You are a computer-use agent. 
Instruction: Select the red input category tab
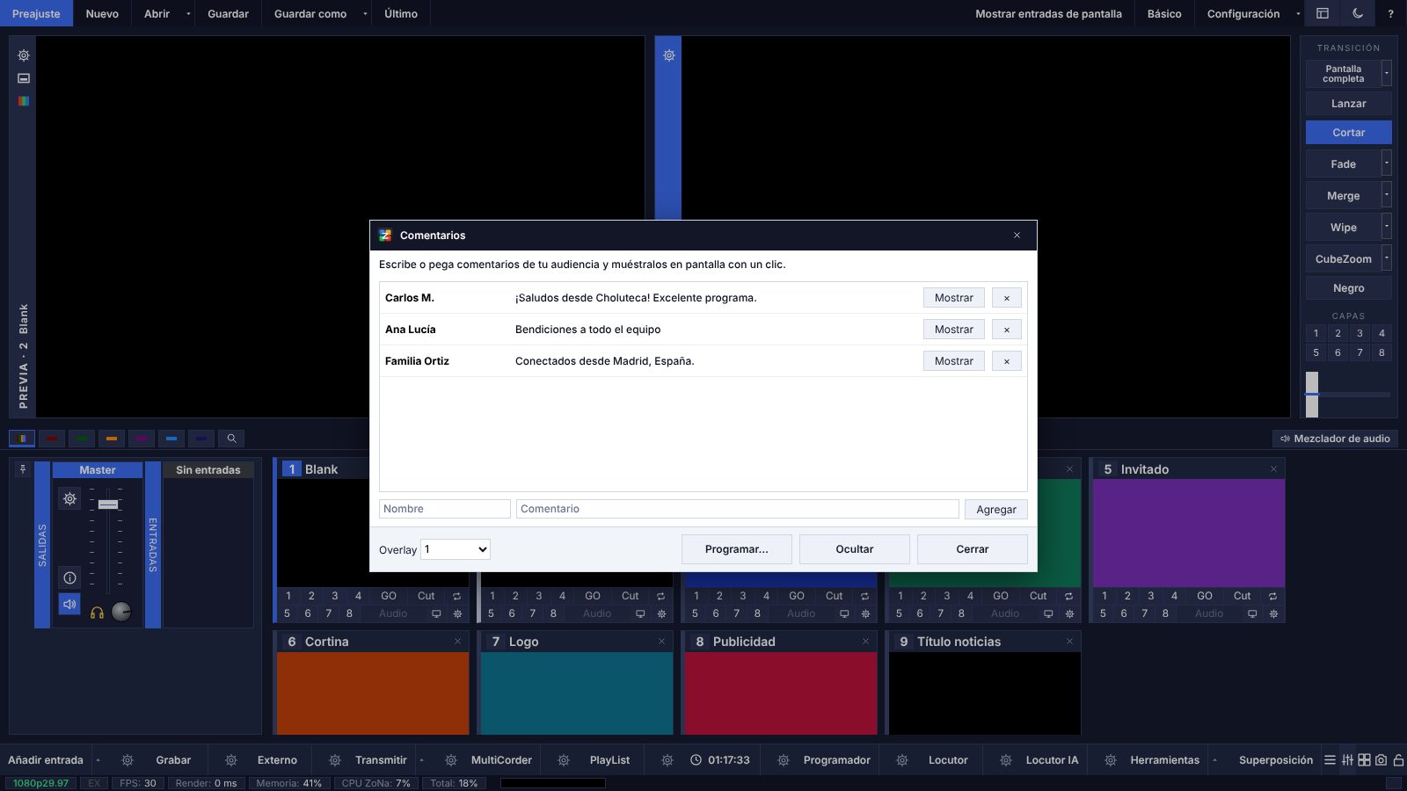coord(52,439)
